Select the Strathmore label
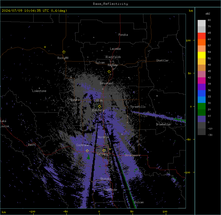221x215 pixels. tap(132, 155)
